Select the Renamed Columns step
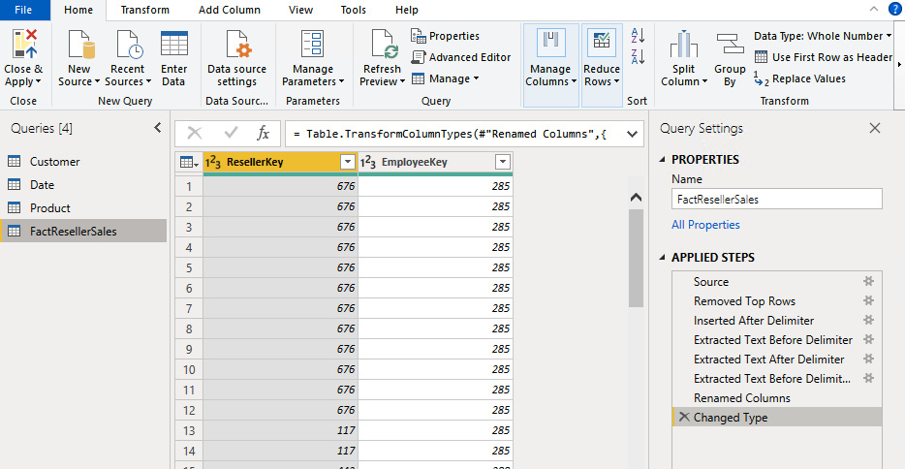905x469 pixels. pos(777,397)
